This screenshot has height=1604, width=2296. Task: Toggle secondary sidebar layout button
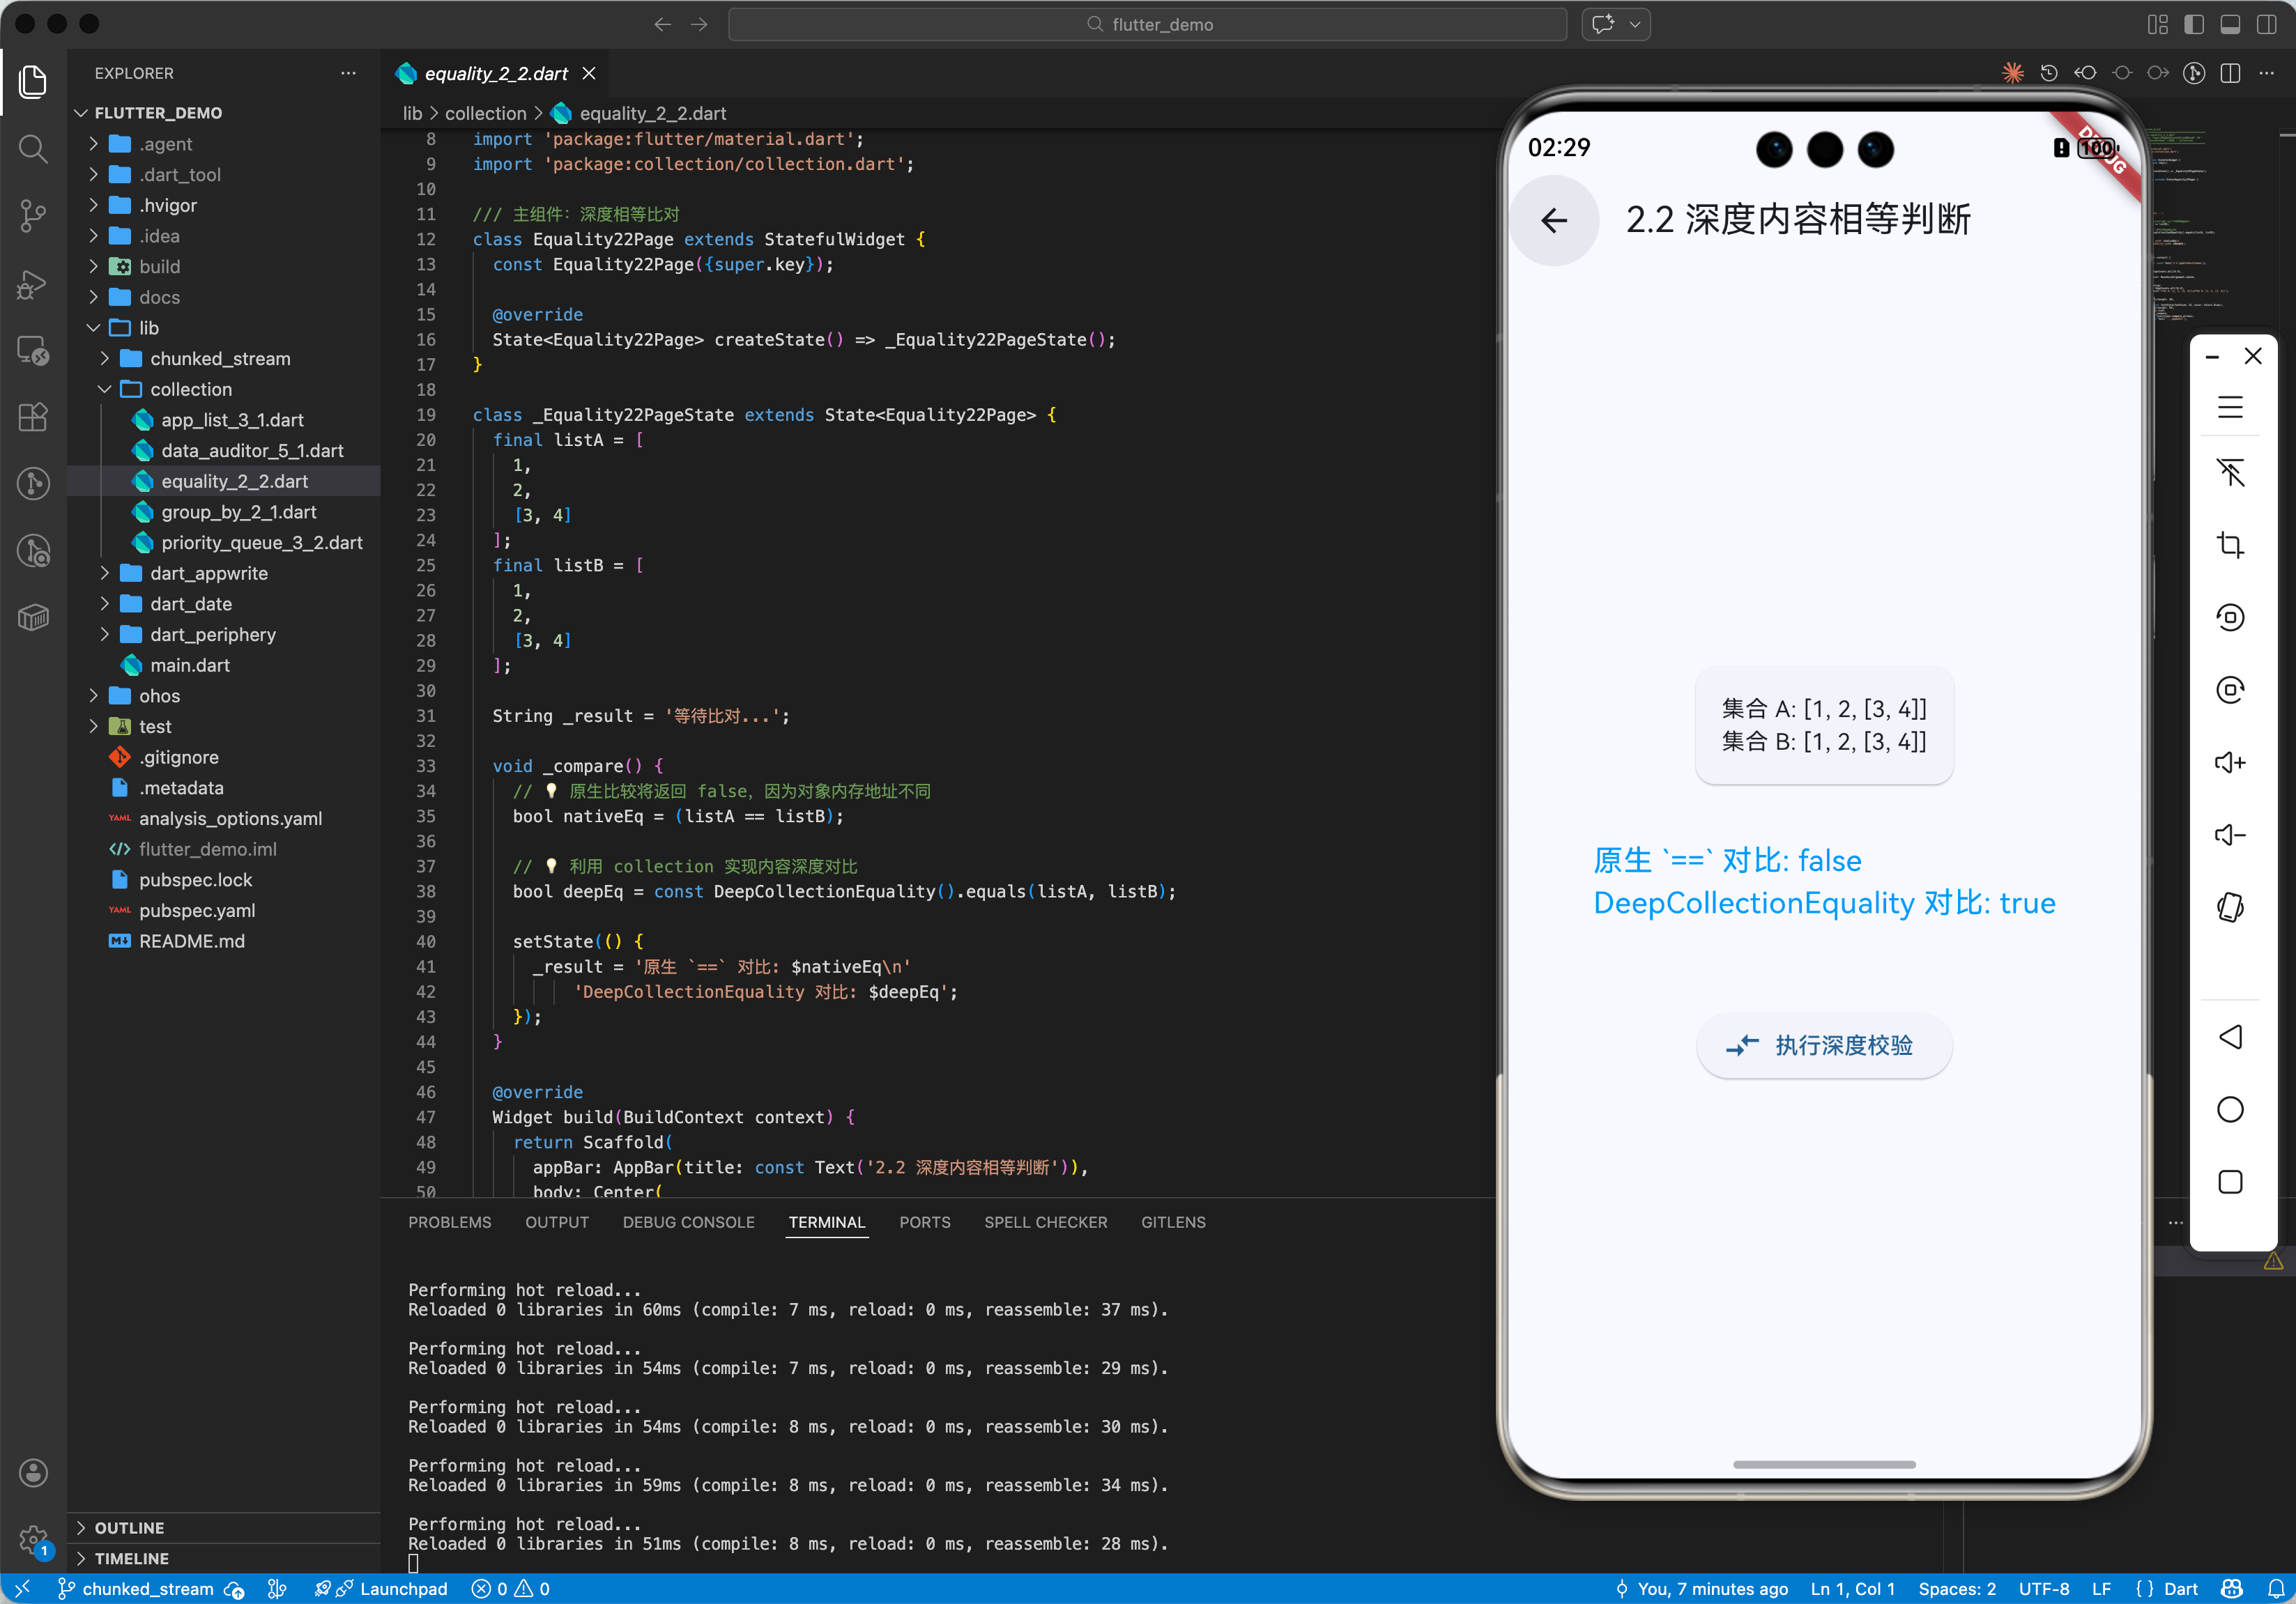2266,24
